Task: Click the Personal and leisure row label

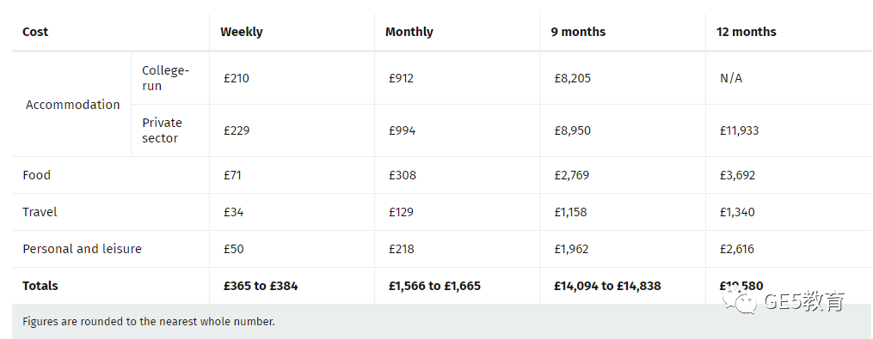Action: (82, 248)
